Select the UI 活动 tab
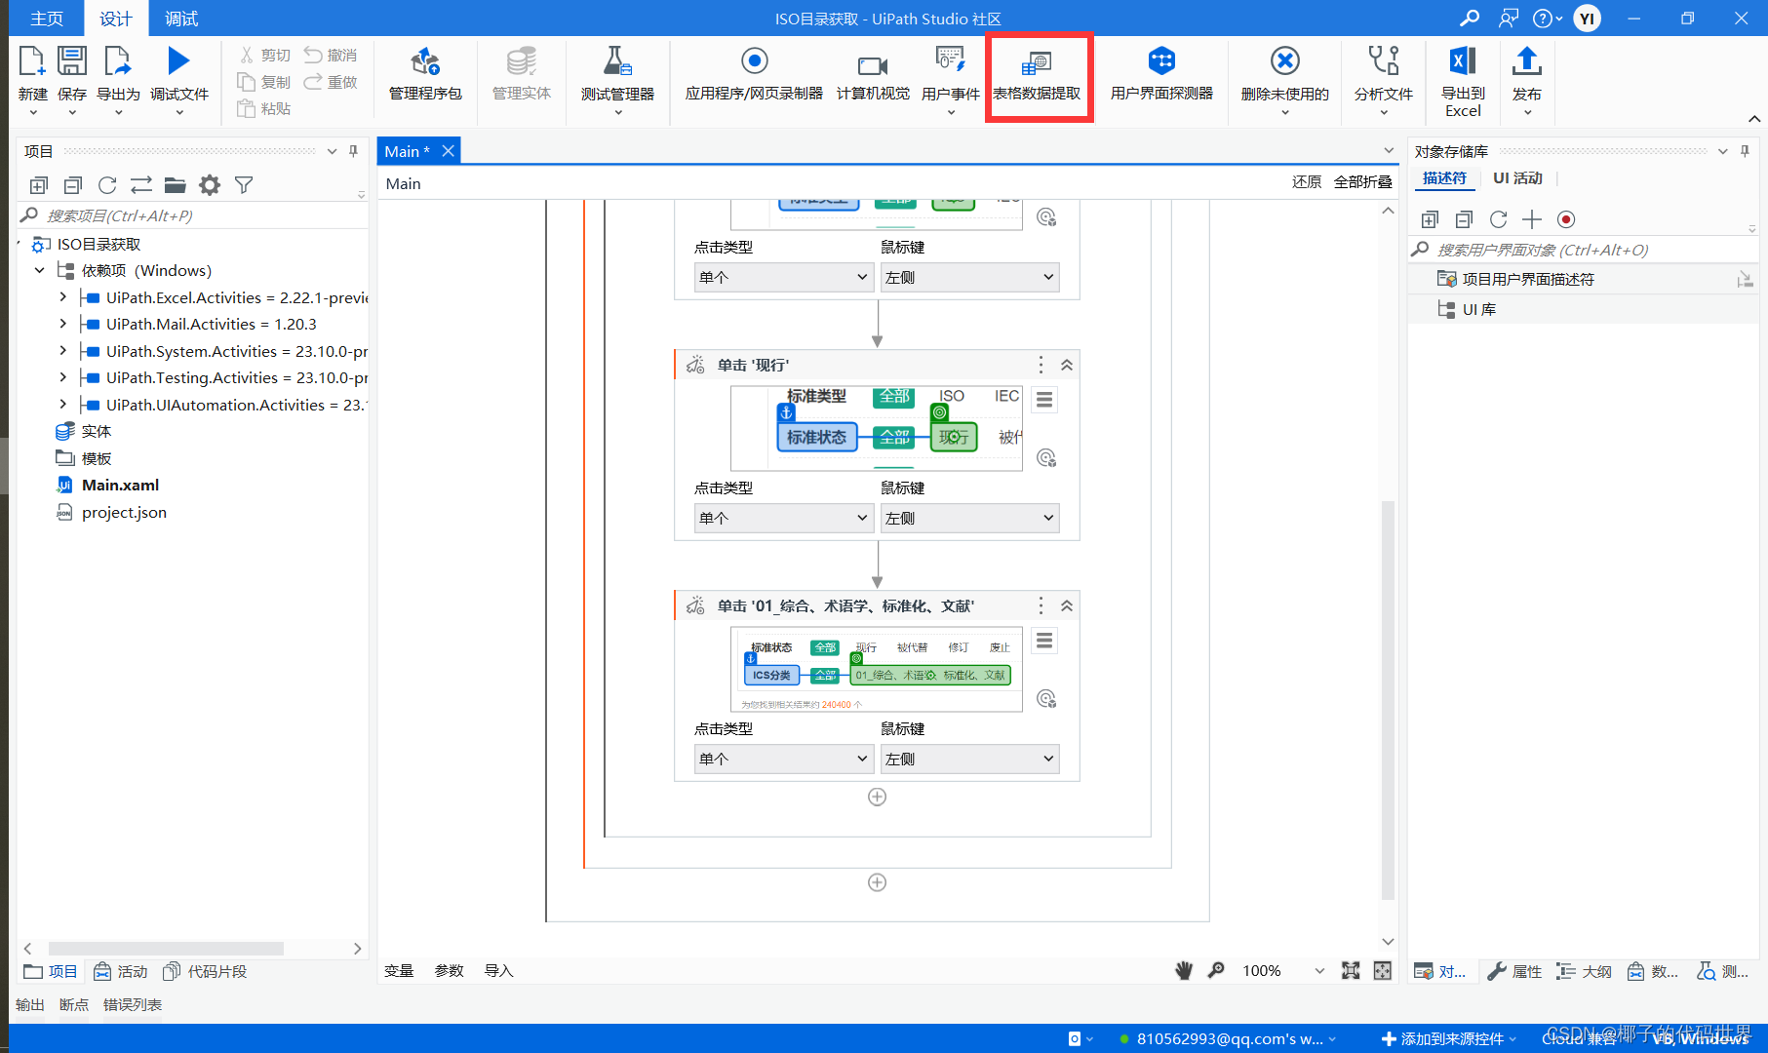This screenshot has height=1053, width=1768. 1517,178
